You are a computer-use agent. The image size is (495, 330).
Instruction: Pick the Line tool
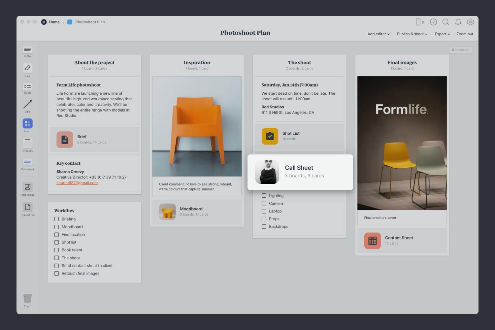coord(27,104)
